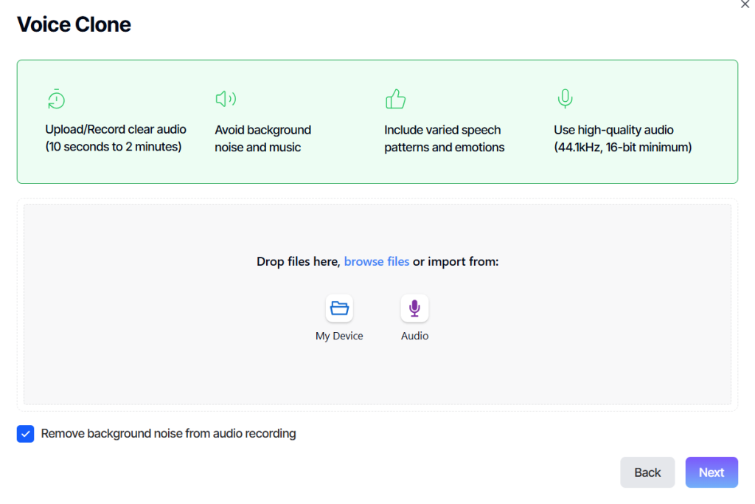
Task: Click the timer icon above the upload duration tip
Action: (x=55, y=99)
